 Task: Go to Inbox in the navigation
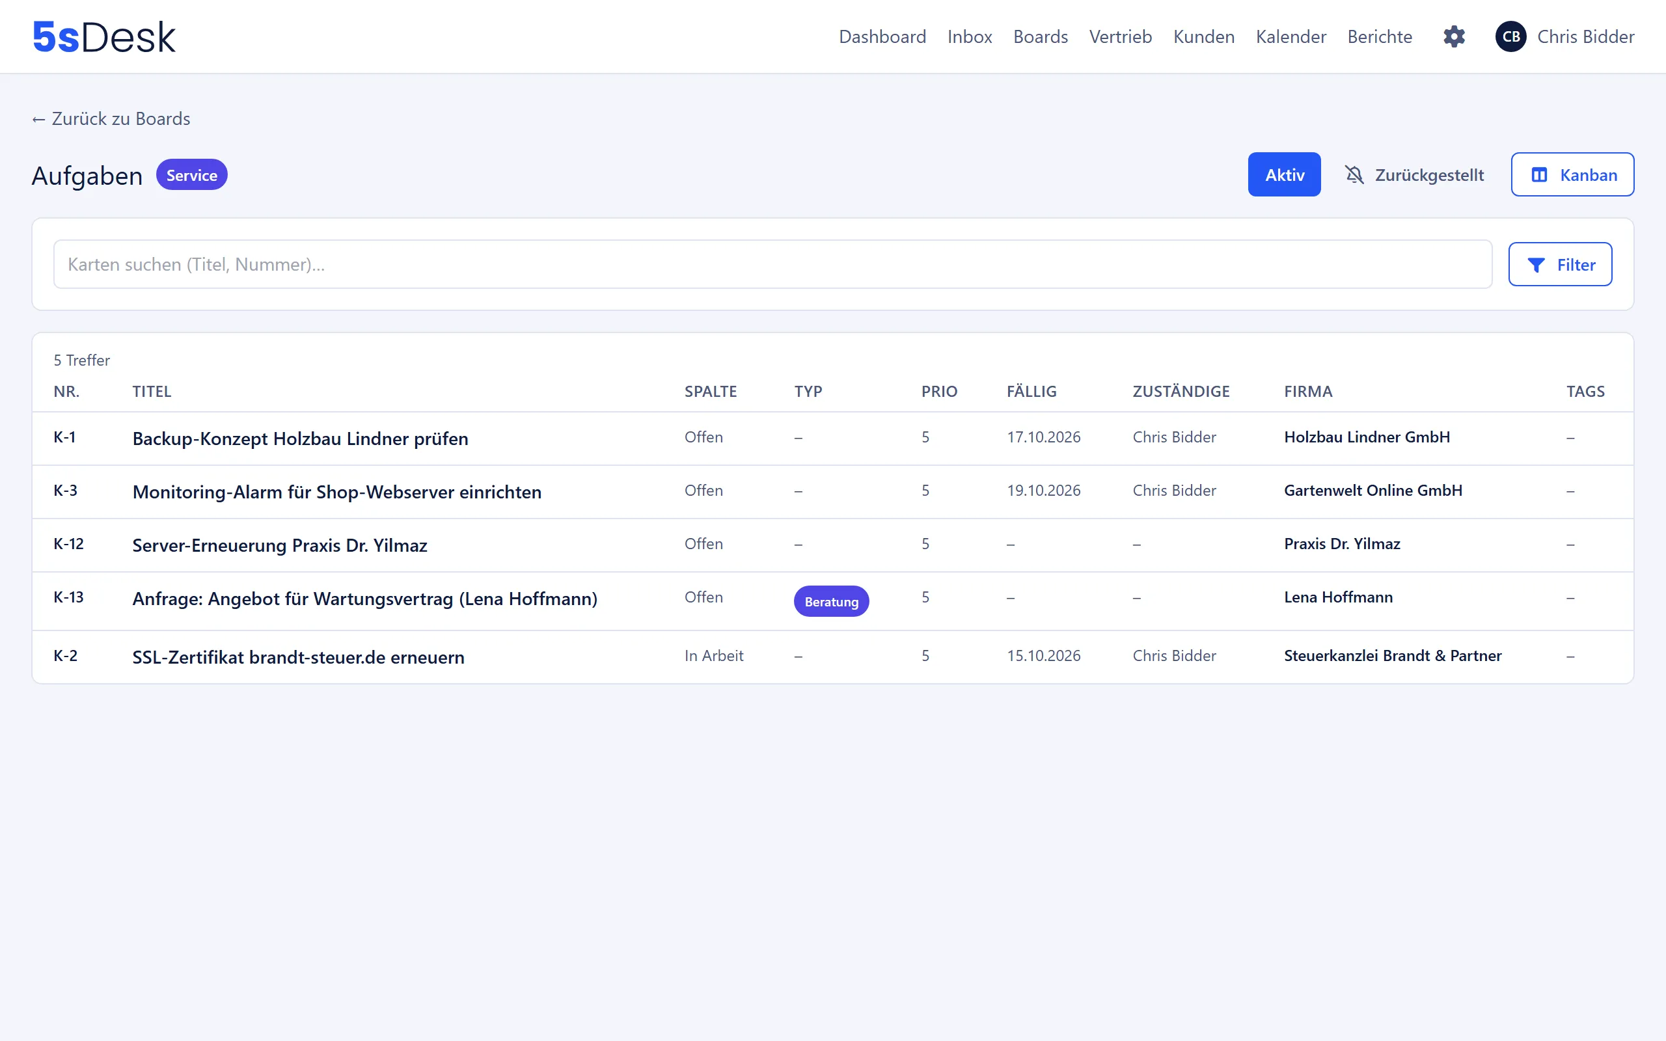pyautogui.click(x=969, y=36)
